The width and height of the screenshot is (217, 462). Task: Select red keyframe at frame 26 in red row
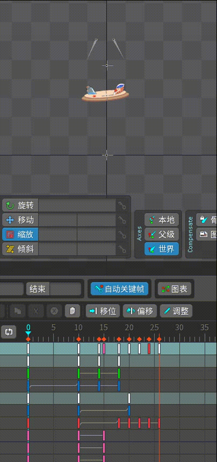tap(159, 423)
